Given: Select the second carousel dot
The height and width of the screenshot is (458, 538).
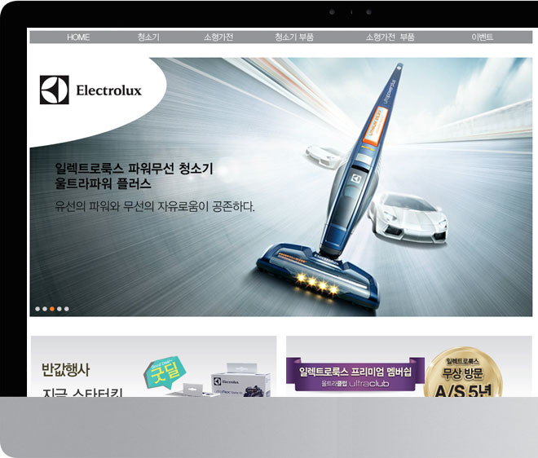Looking at the screenshot, I should (45, 309).
